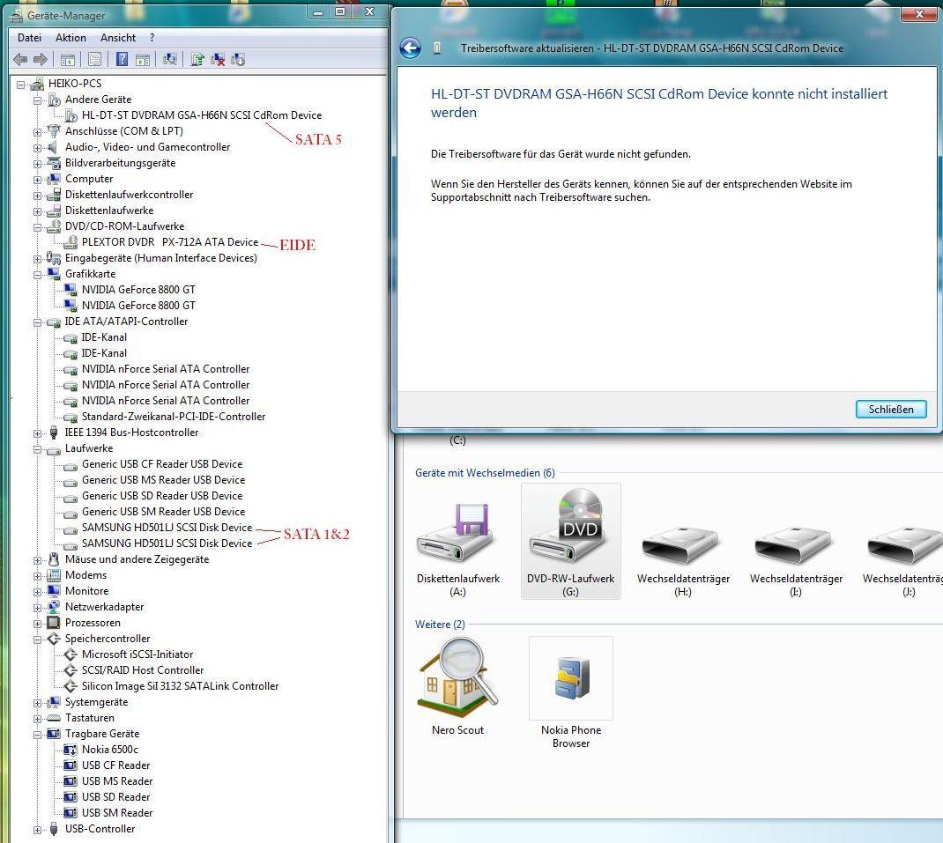The image size is (943, 843).
Task: Open device Properties from the toolbar icon
Action: (94, 59)
